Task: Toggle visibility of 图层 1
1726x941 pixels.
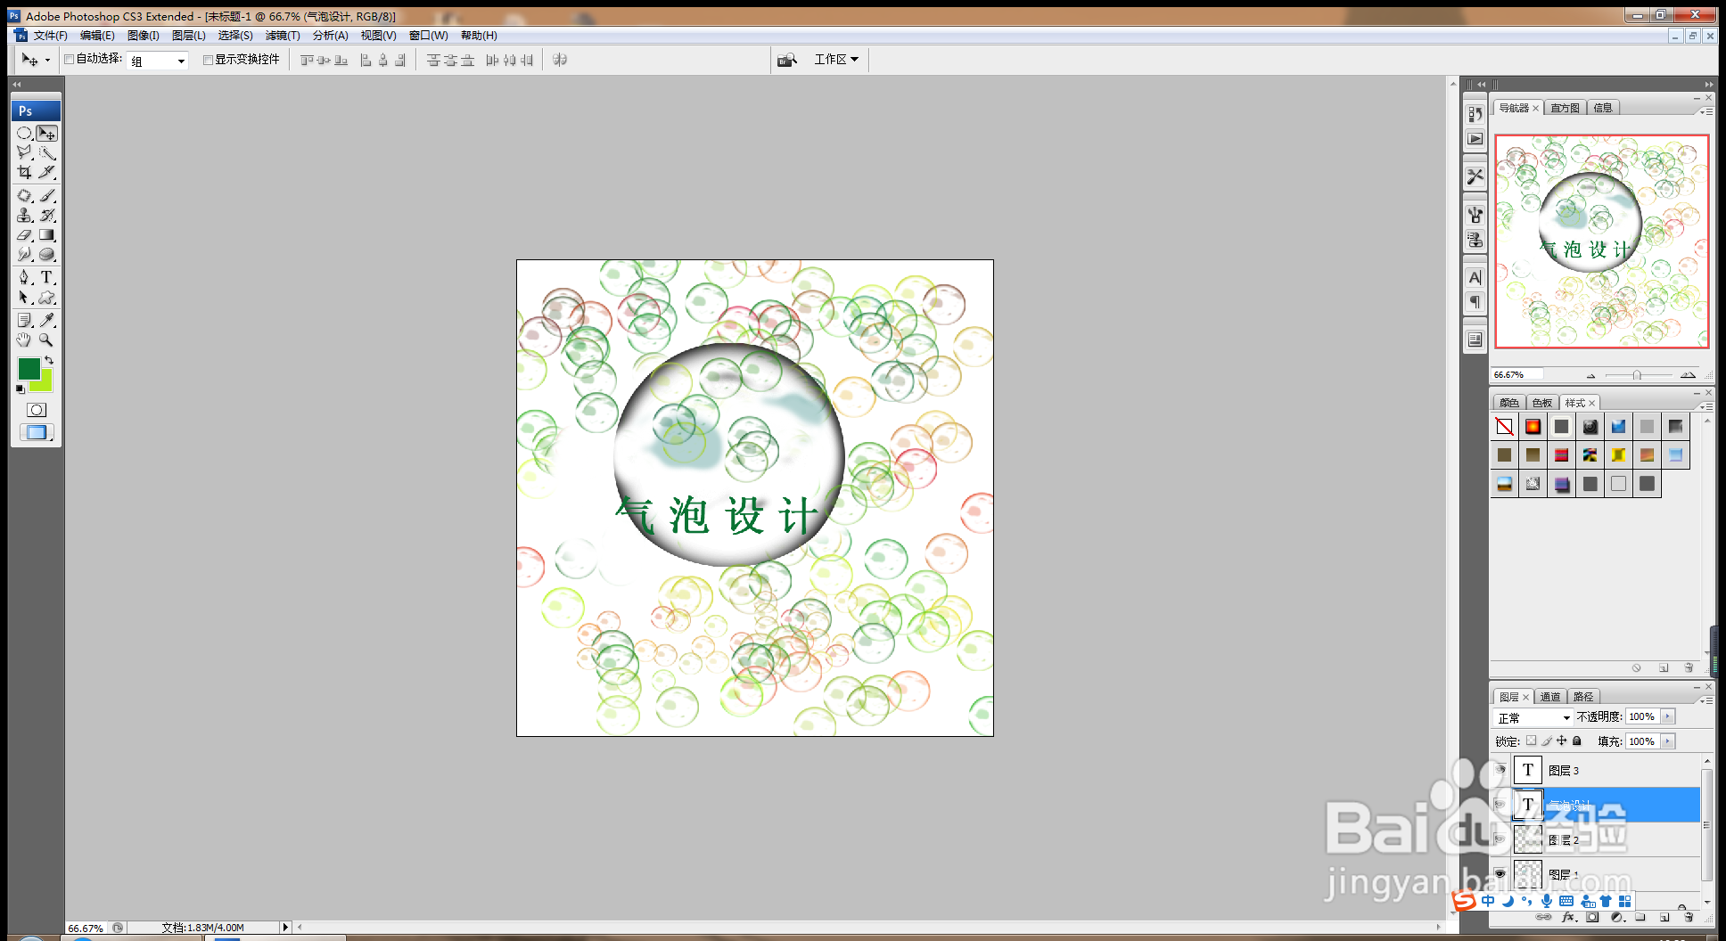Action: [1500, 874]
